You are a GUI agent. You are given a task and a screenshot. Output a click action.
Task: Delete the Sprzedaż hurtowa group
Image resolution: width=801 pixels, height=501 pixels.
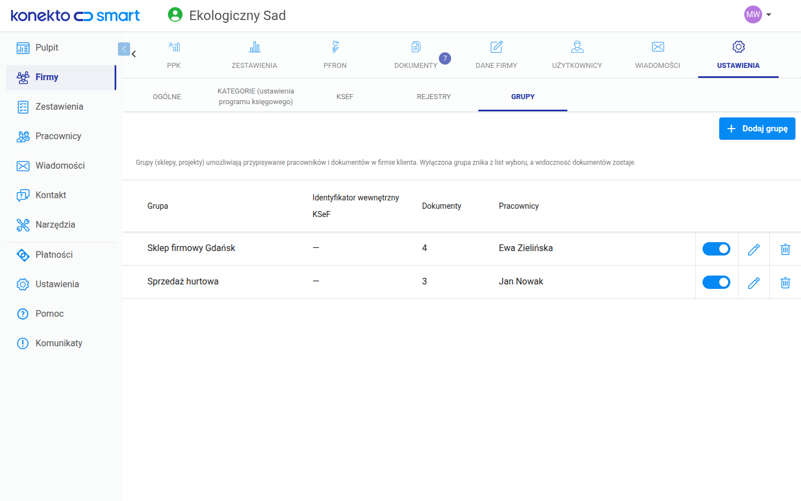785,283
